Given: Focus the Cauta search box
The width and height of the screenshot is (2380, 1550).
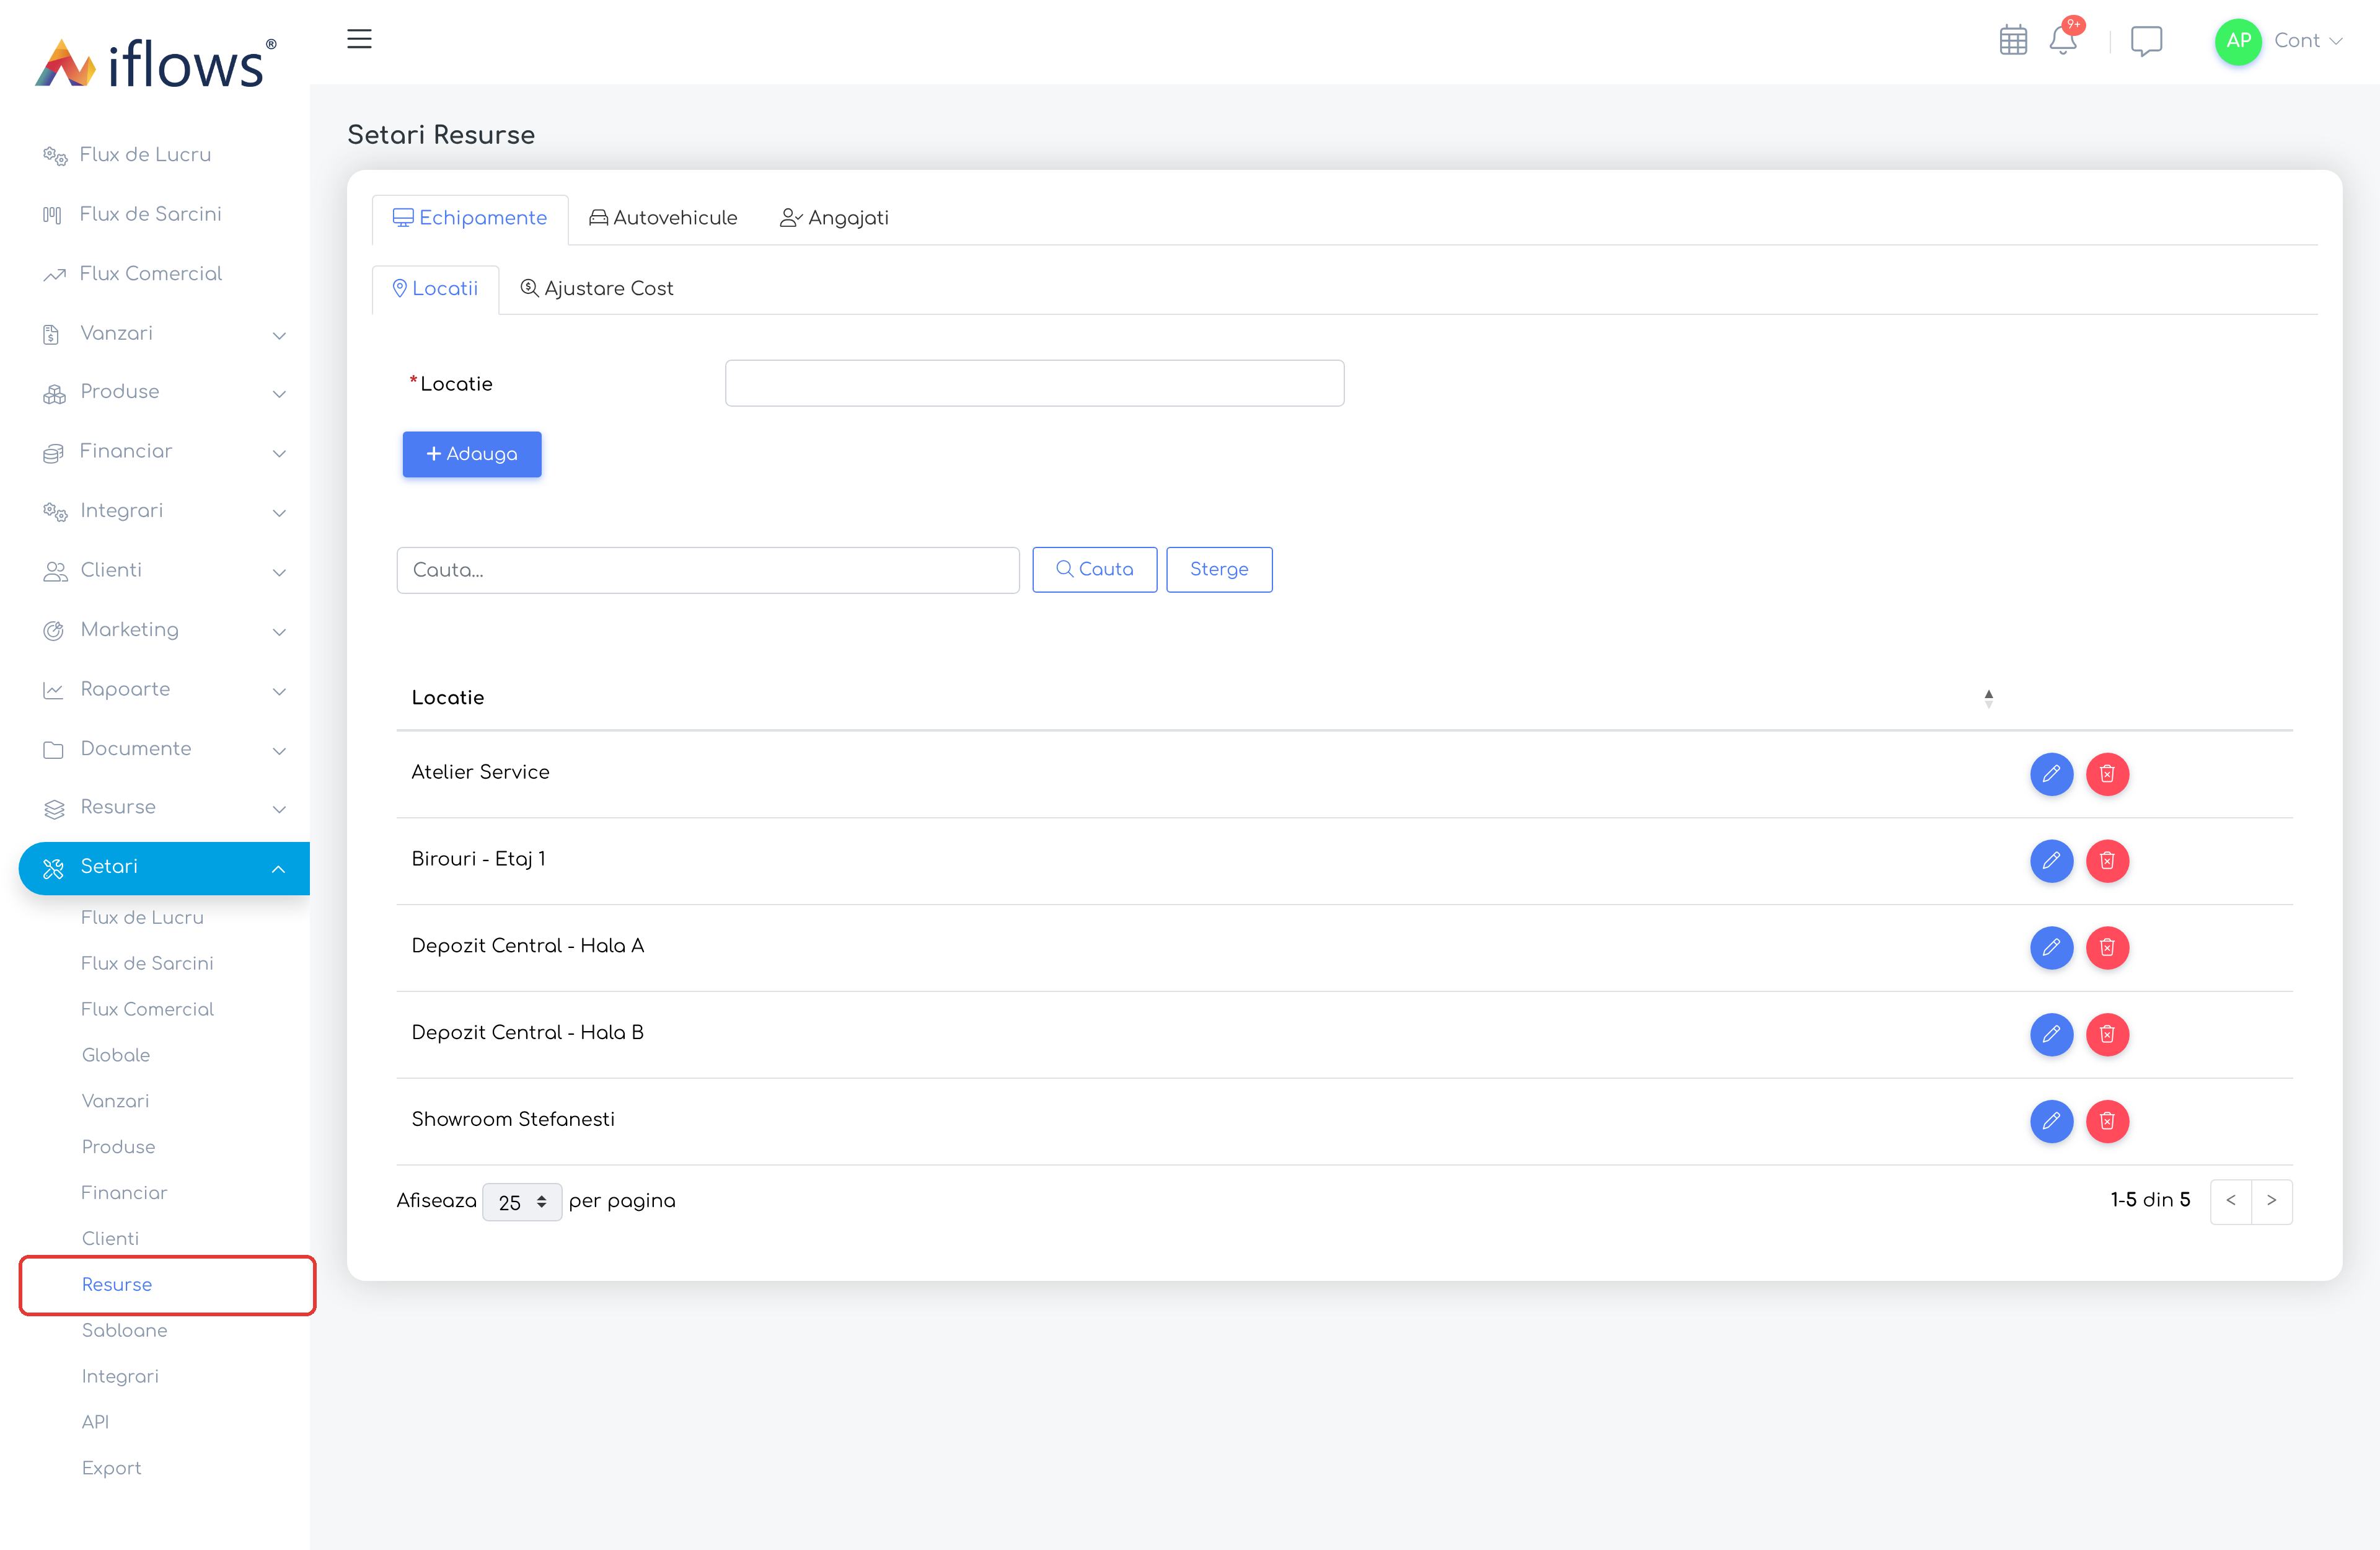Looking at the screenshot, I should point(708,570).
